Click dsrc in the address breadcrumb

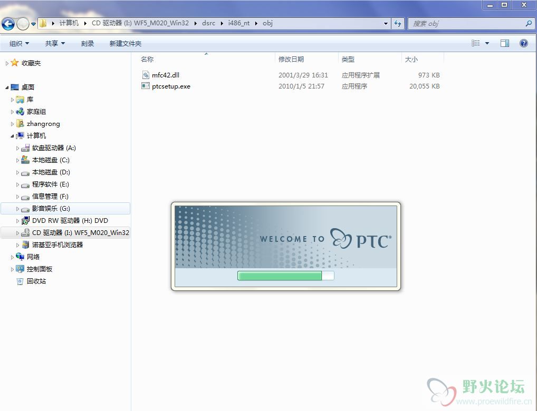[x=208, y=23]
